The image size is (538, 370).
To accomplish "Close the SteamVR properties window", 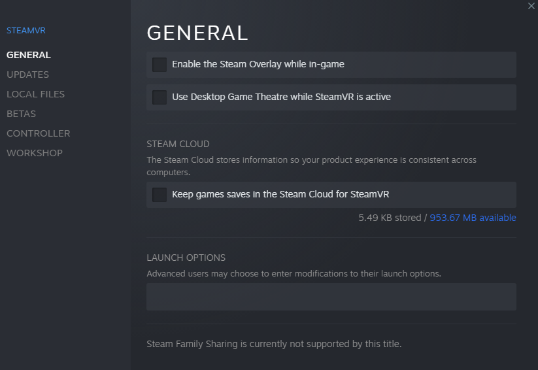I will [x=531, y=6].
